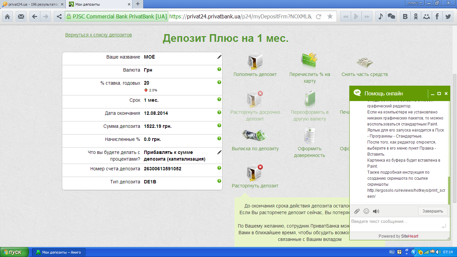Edit the interest handling option with pencil icon

(x=219, y=152)
